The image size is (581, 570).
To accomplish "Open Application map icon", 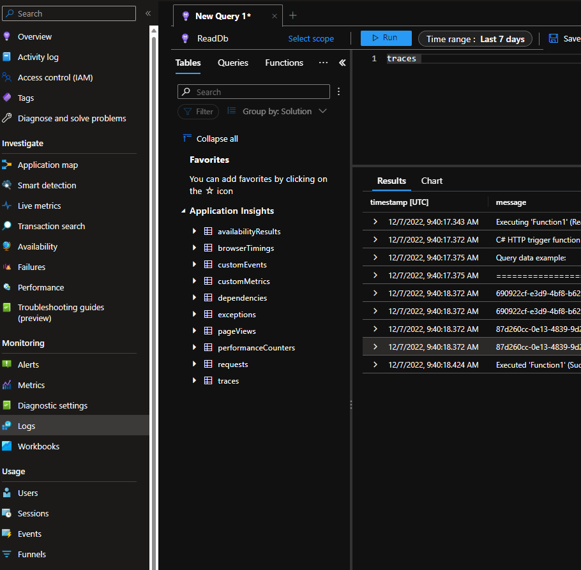I will click(6, 165).
